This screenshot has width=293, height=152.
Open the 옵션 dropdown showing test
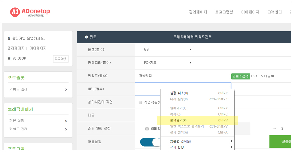(167, 50)
